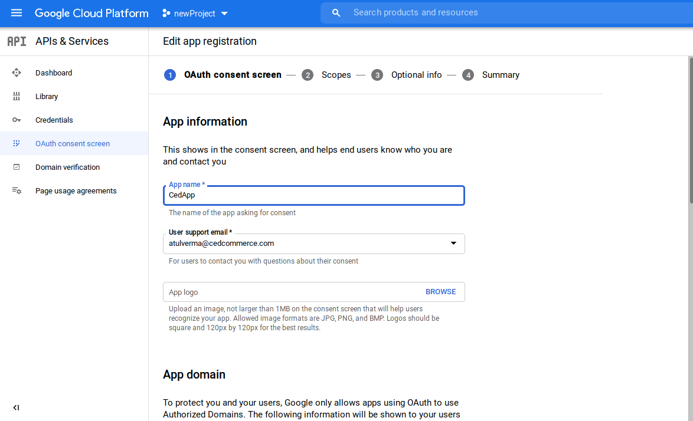Click the 'Edit app registration' title
This screenshot has width=693, height=421.
click(210, 41)
